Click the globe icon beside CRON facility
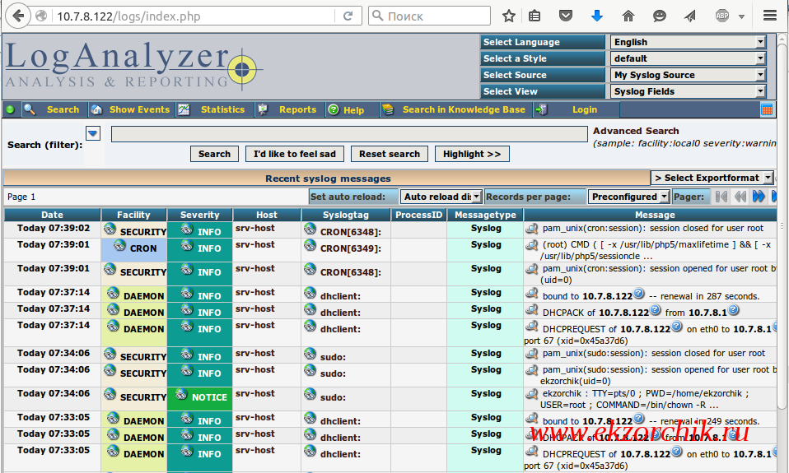 (x=119, y=245)
